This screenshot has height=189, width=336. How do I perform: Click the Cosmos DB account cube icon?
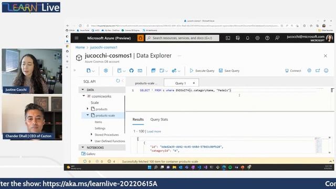(x=79, y=58)
